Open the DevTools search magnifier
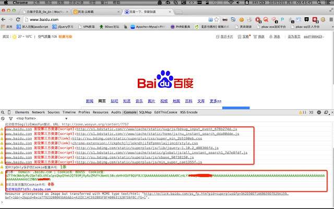This screenshot has width=334, height=209. pos(3,112)
